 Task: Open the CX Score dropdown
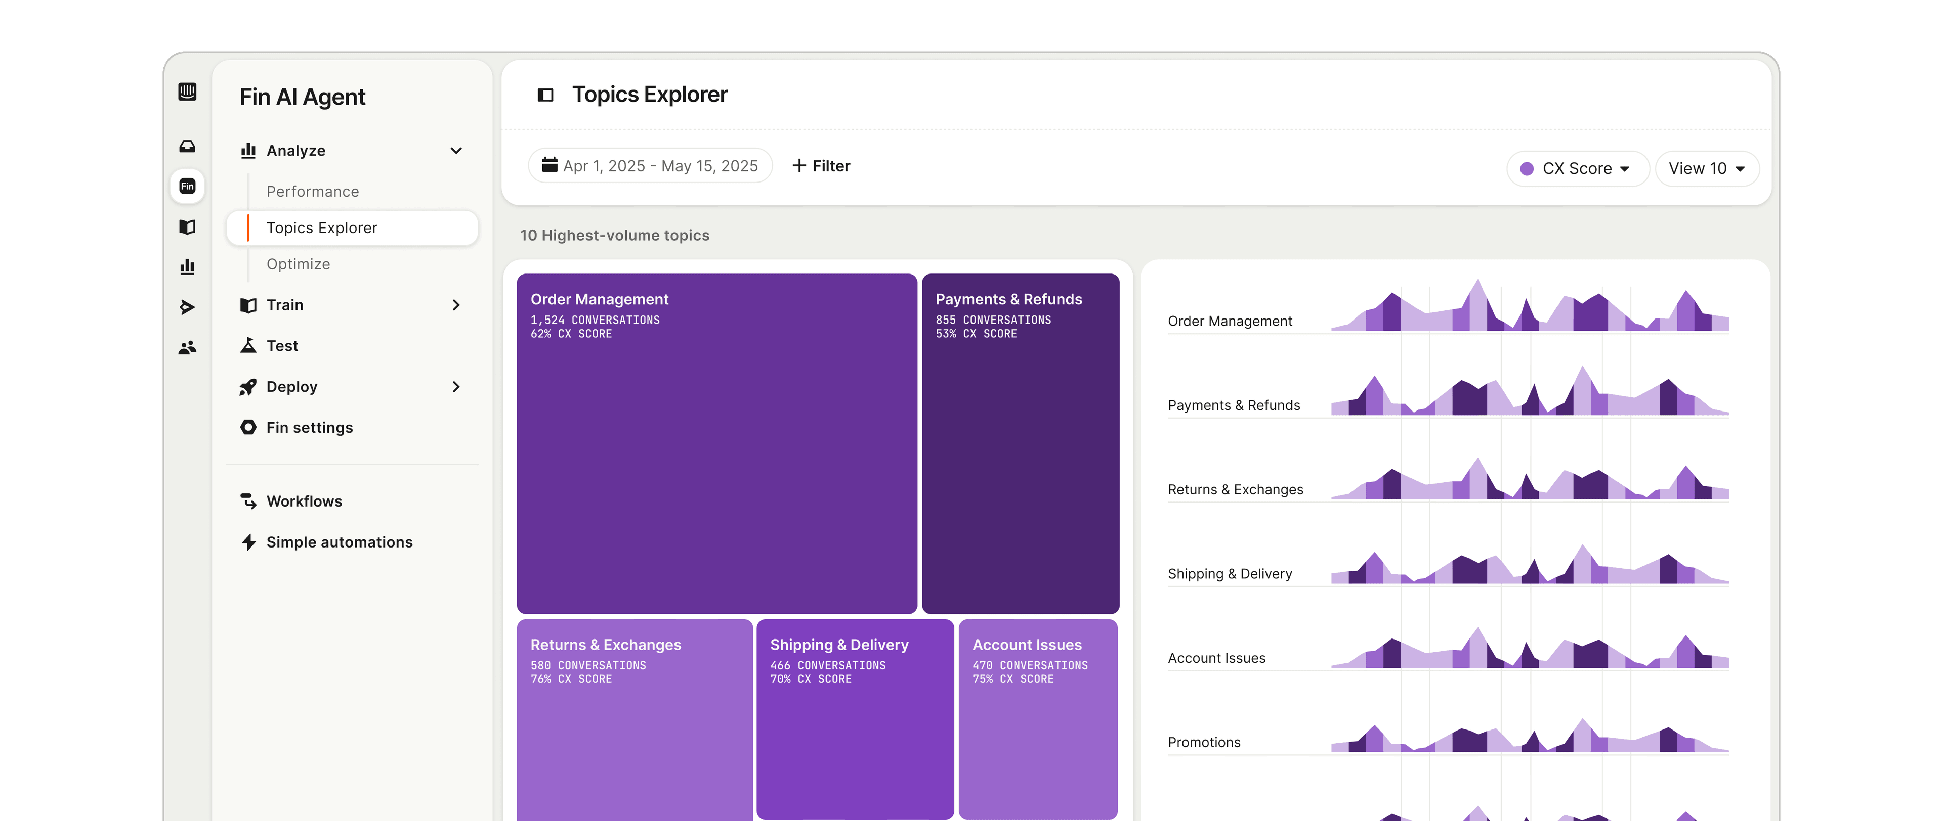pyautogui.click(x=1577, y=169)
